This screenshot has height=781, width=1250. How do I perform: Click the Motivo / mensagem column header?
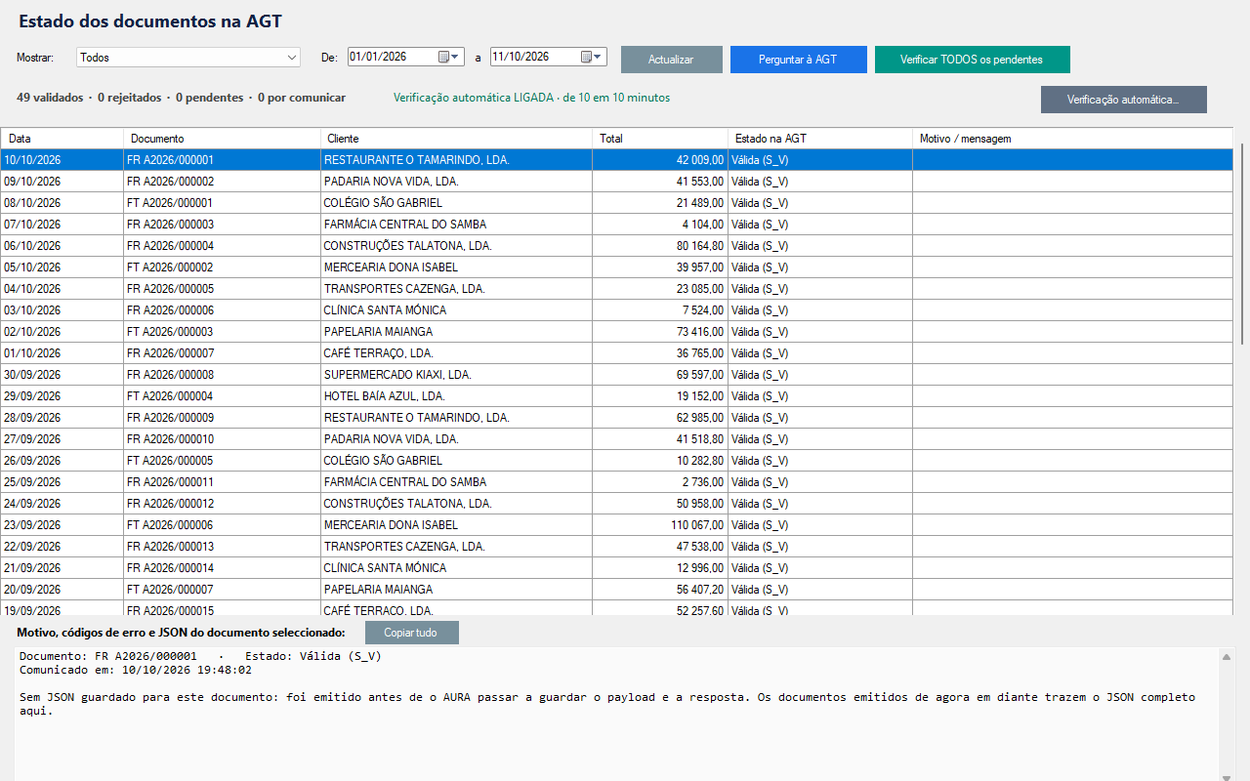(x=1072, y=139)
